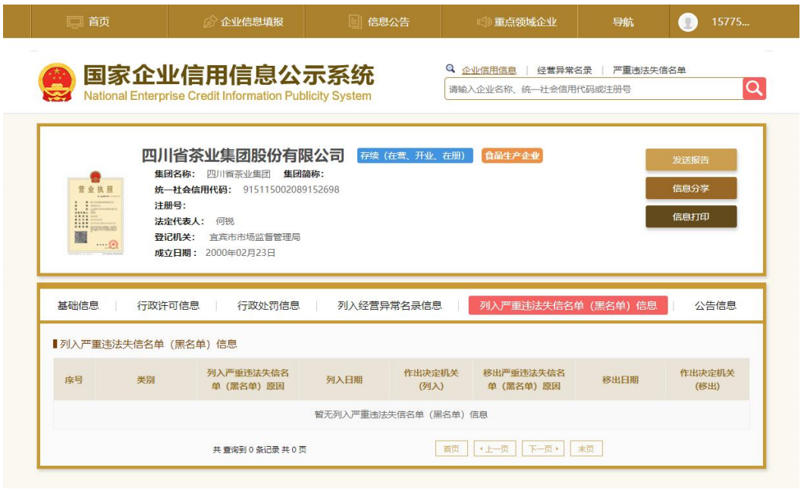The image size is (804, 493).
Task: Switch to the 公告信息 tab
Action: pyautogui.click(x=715, y=306)
